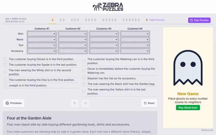The height and width of the screenshot is (135, 216).
Task: Open Customer #4 Accessory dropdown
Action: click(135, 51)
